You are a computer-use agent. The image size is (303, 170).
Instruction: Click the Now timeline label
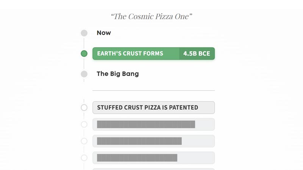(104, 33)
